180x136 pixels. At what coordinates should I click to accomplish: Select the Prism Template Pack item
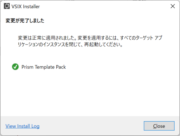point(43,67)
